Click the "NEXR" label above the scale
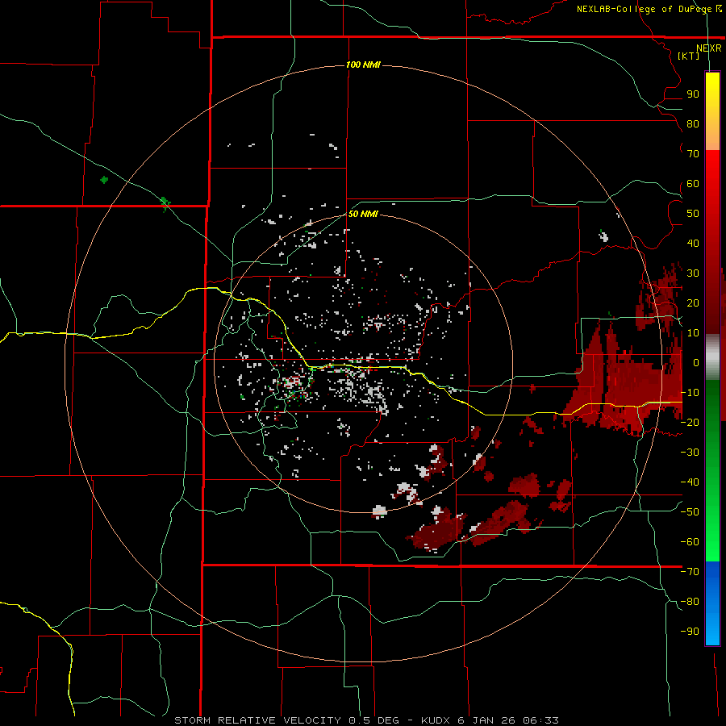The height and width of the screenshot is (726, 726). (709, 48)
